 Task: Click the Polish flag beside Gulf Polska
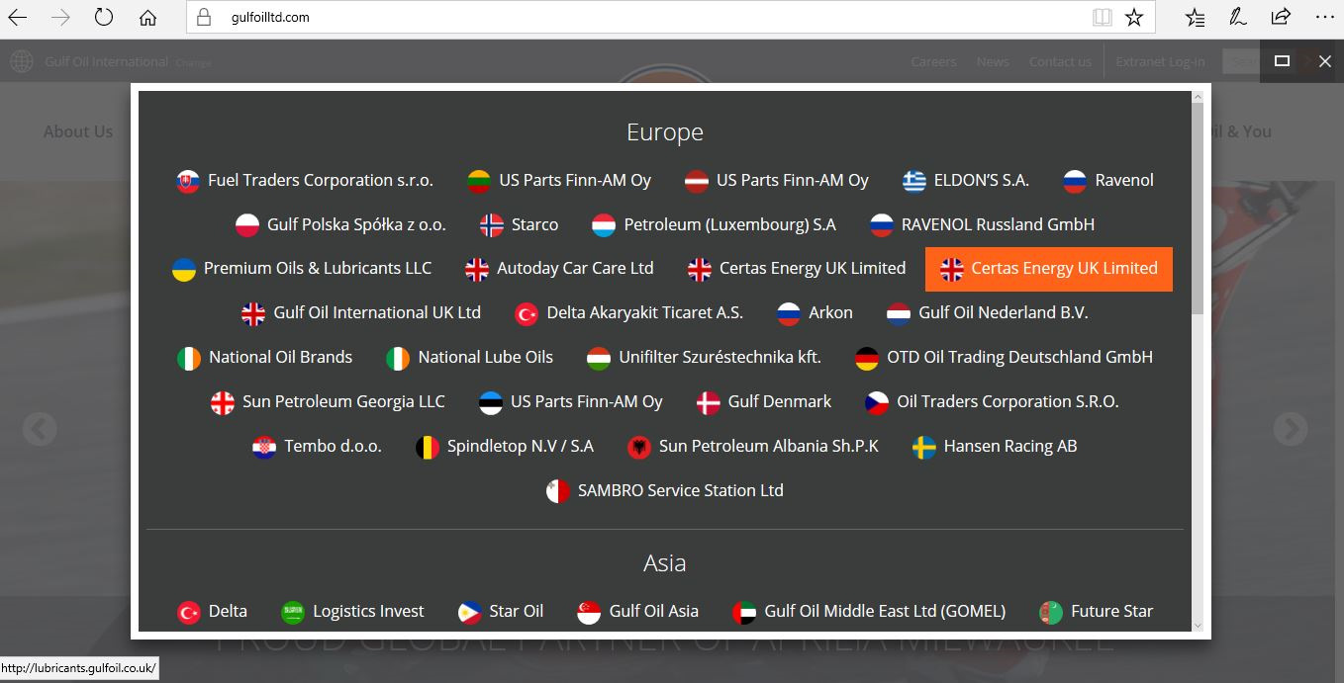pos(247,225)
